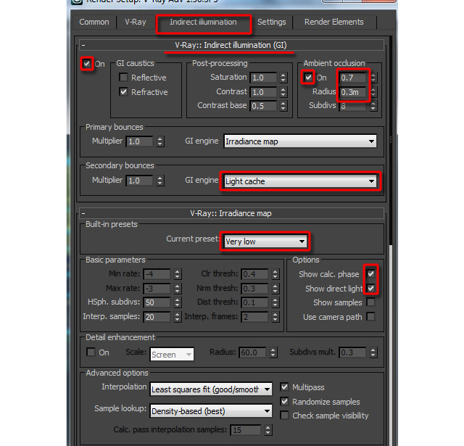Toggle Ambient occlusion On checkbox
Viewport: 464px width, 446px height.
(308, 78)
